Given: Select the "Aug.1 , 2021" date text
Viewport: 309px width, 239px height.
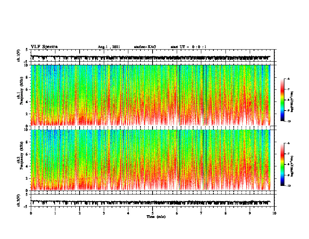Looking at the screenshot, I should click(109, 47).
